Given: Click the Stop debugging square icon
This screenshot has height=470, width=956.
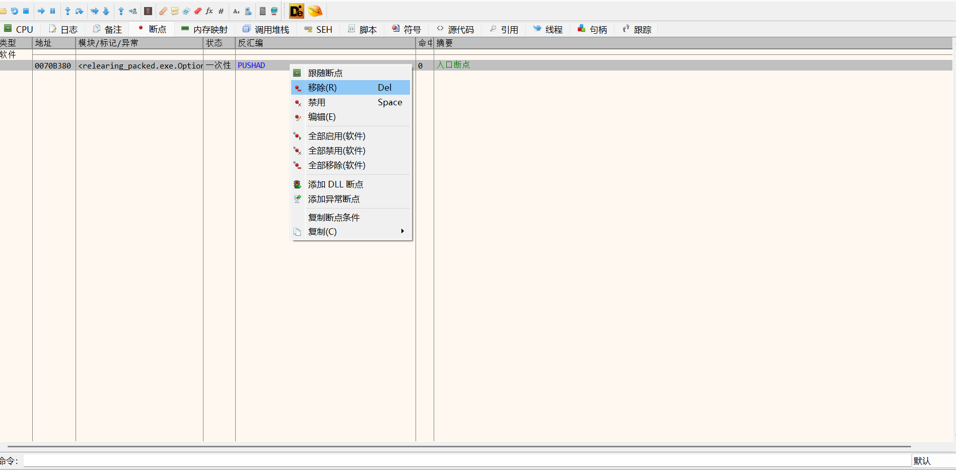Looking at the screenshot, I should point(26,11).
